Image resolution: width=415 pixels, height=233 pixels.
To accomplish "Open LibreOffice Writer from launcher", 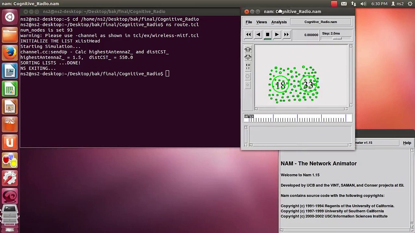I will coord(10,71).
